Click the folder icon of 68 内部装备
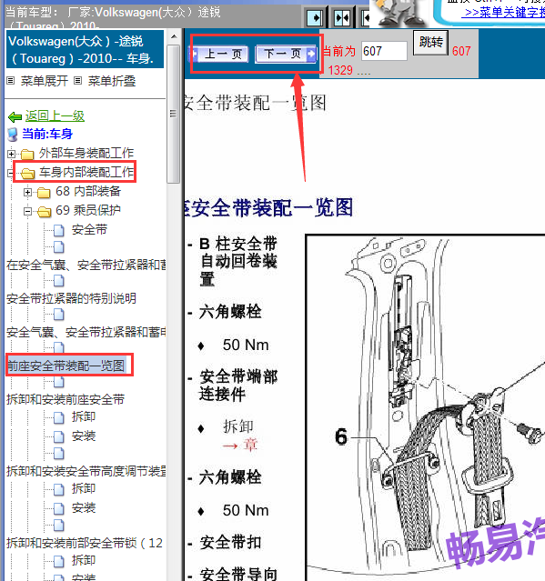This screenshot has height=581, width=545. click(44, 193)
